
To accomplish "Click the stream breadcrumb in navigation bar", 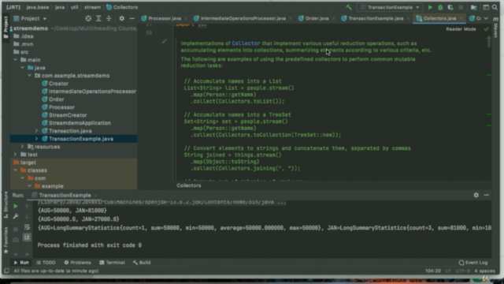I will (x=92, y=7).
